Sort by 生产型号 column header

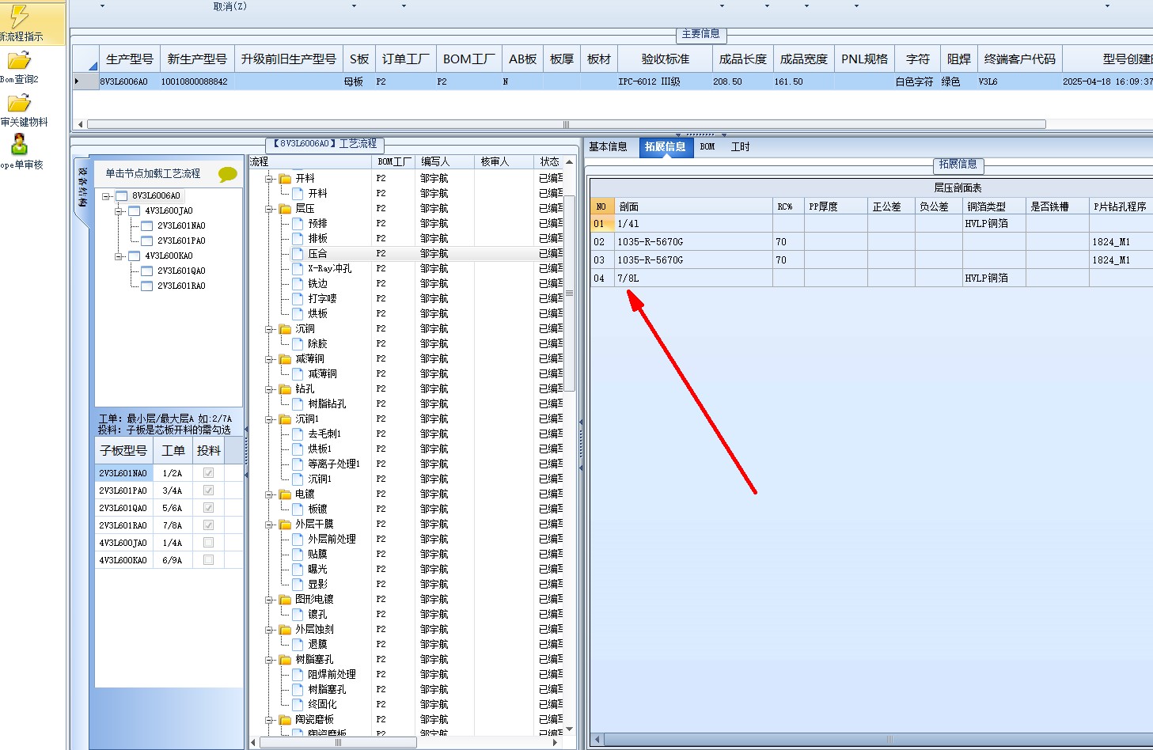click(129, 59)
